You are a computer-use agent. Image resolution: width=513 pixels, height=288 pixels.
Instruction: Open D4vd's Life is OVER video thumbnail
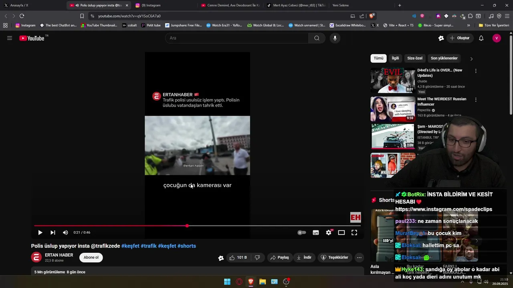point(393,80)
